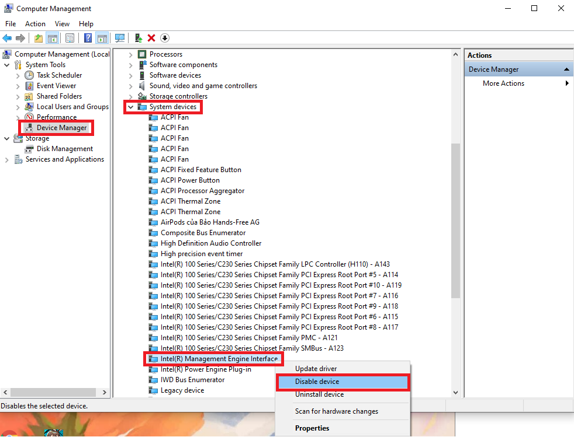Click device list scrollbar up arrow
This screenshot has width=574, height=437.
tap(455, 54)
